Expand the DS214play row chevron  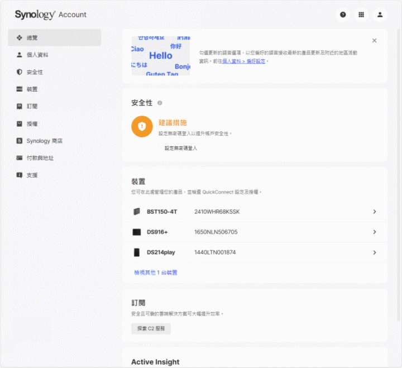tap(375, 252)
